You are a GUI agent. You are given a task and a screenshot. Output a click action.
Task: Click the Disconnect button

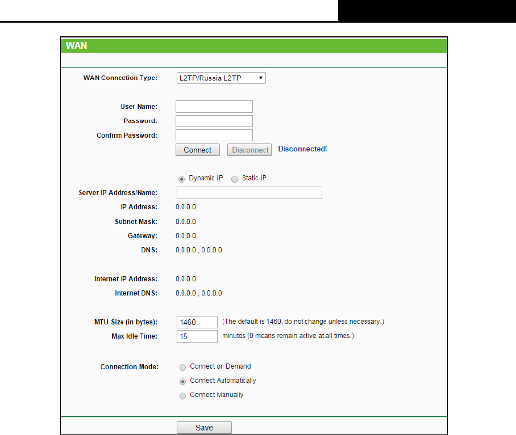pos(249,150)
